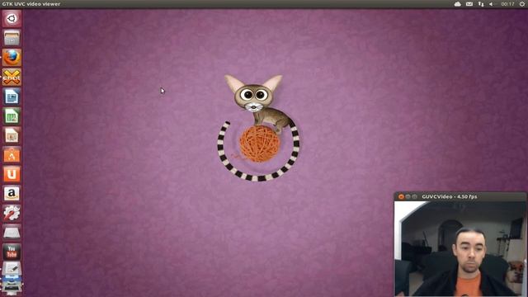528x297 pixels.
Task: Click the 00:17 clock in panel
Action: click(507, 4)
